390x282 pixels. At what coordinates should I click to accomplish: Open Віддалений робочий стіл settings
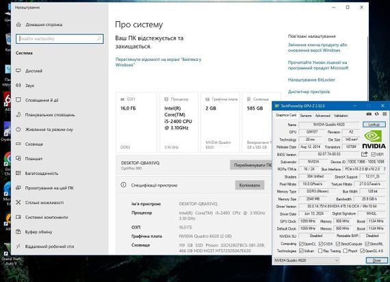pyautogui.click(x=44, y=246)
